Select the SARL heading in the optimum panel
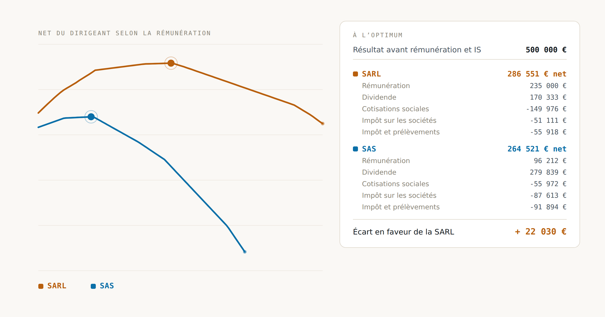 pos(371,74)
